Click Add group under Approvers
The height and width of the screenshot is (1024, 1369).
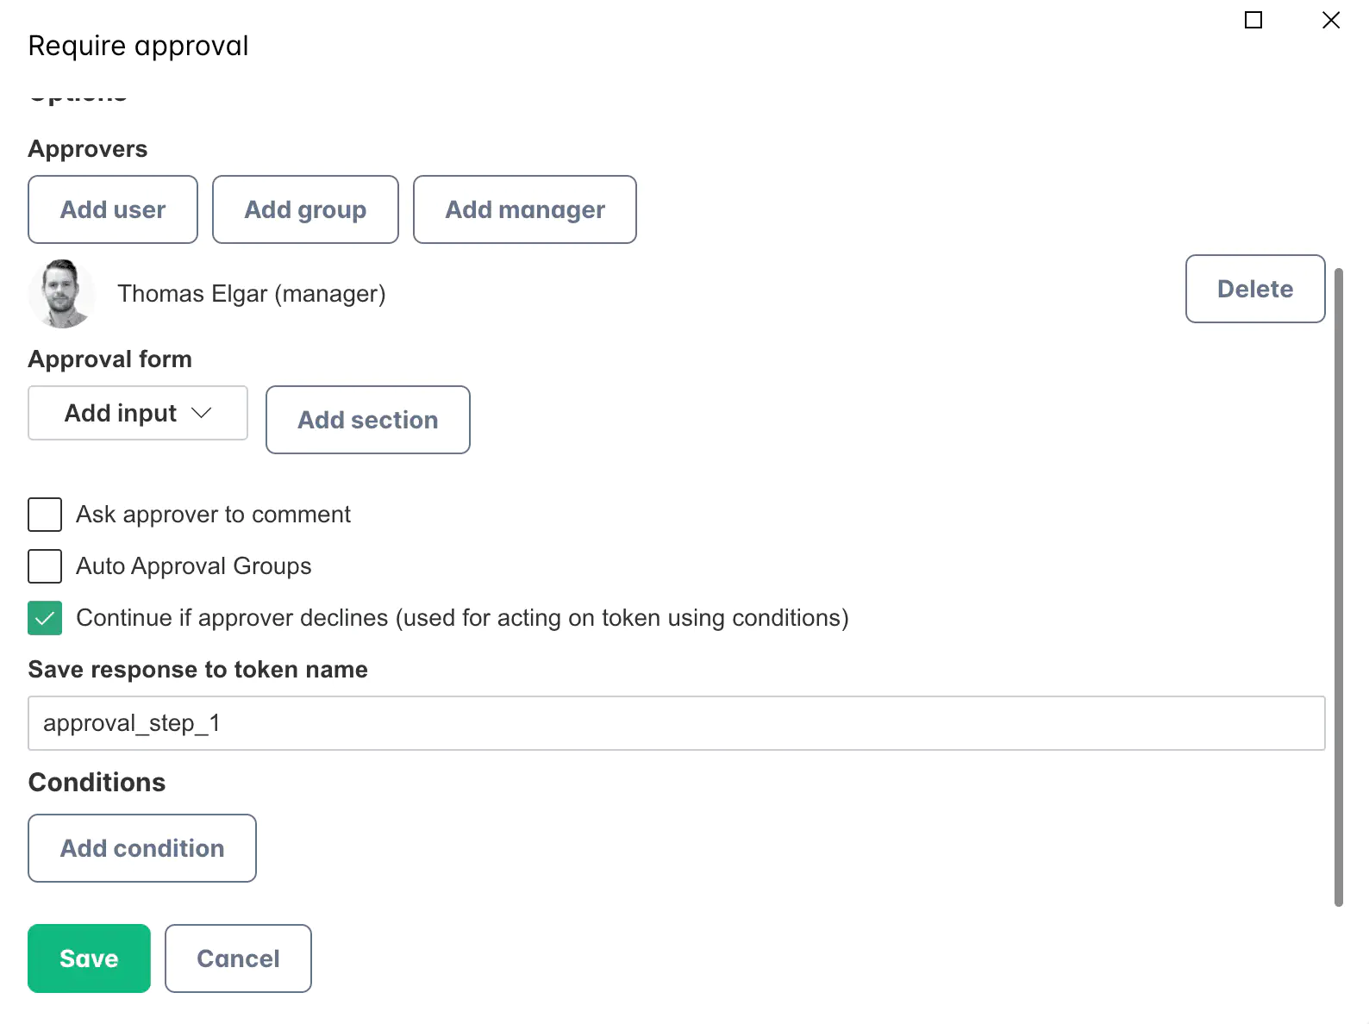point(305,209)
